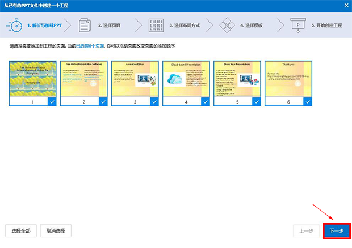Uncheck the checkbox for page 3
The width and height of the screenshot is (352, 248).
click(x=154, y=101)
